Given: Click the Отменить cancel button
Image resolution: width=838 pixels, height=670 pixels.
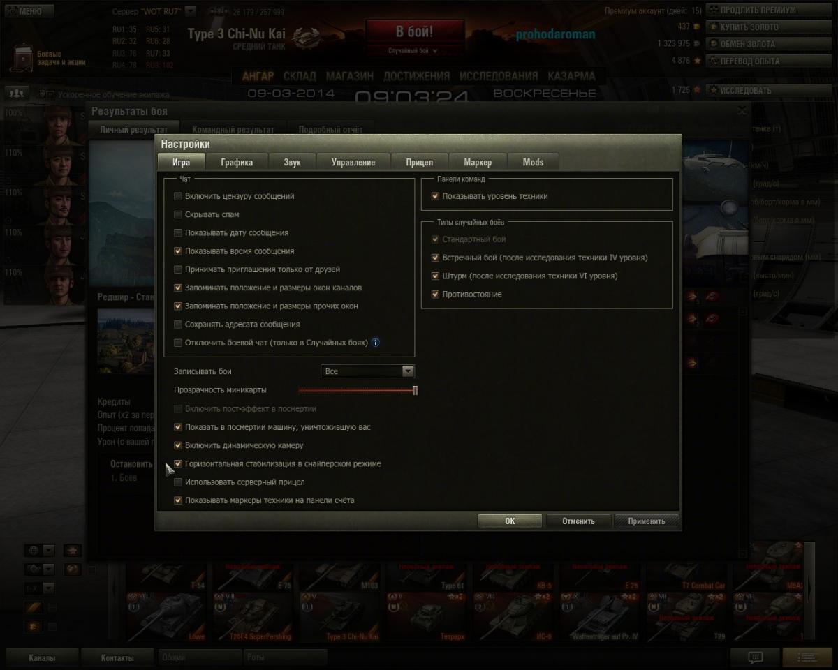Looking at the screenshot, I should 578,521.
